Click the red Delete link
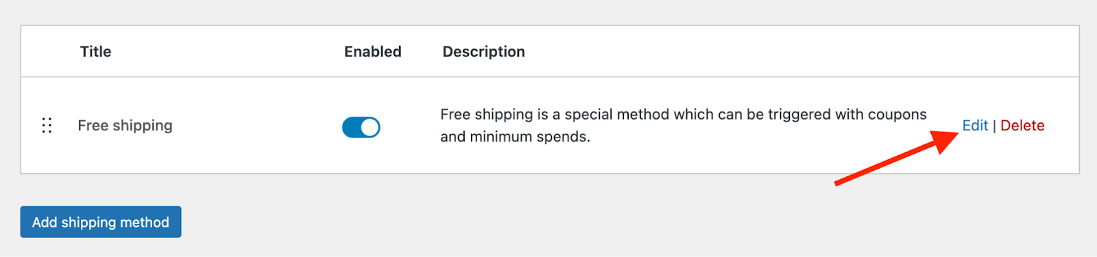Image resolution: width=1097 pixels, height=257 pixels. 1022,126
